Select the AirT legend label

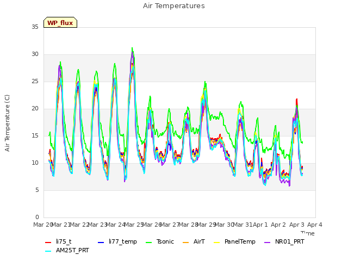[x=199, y=241]
